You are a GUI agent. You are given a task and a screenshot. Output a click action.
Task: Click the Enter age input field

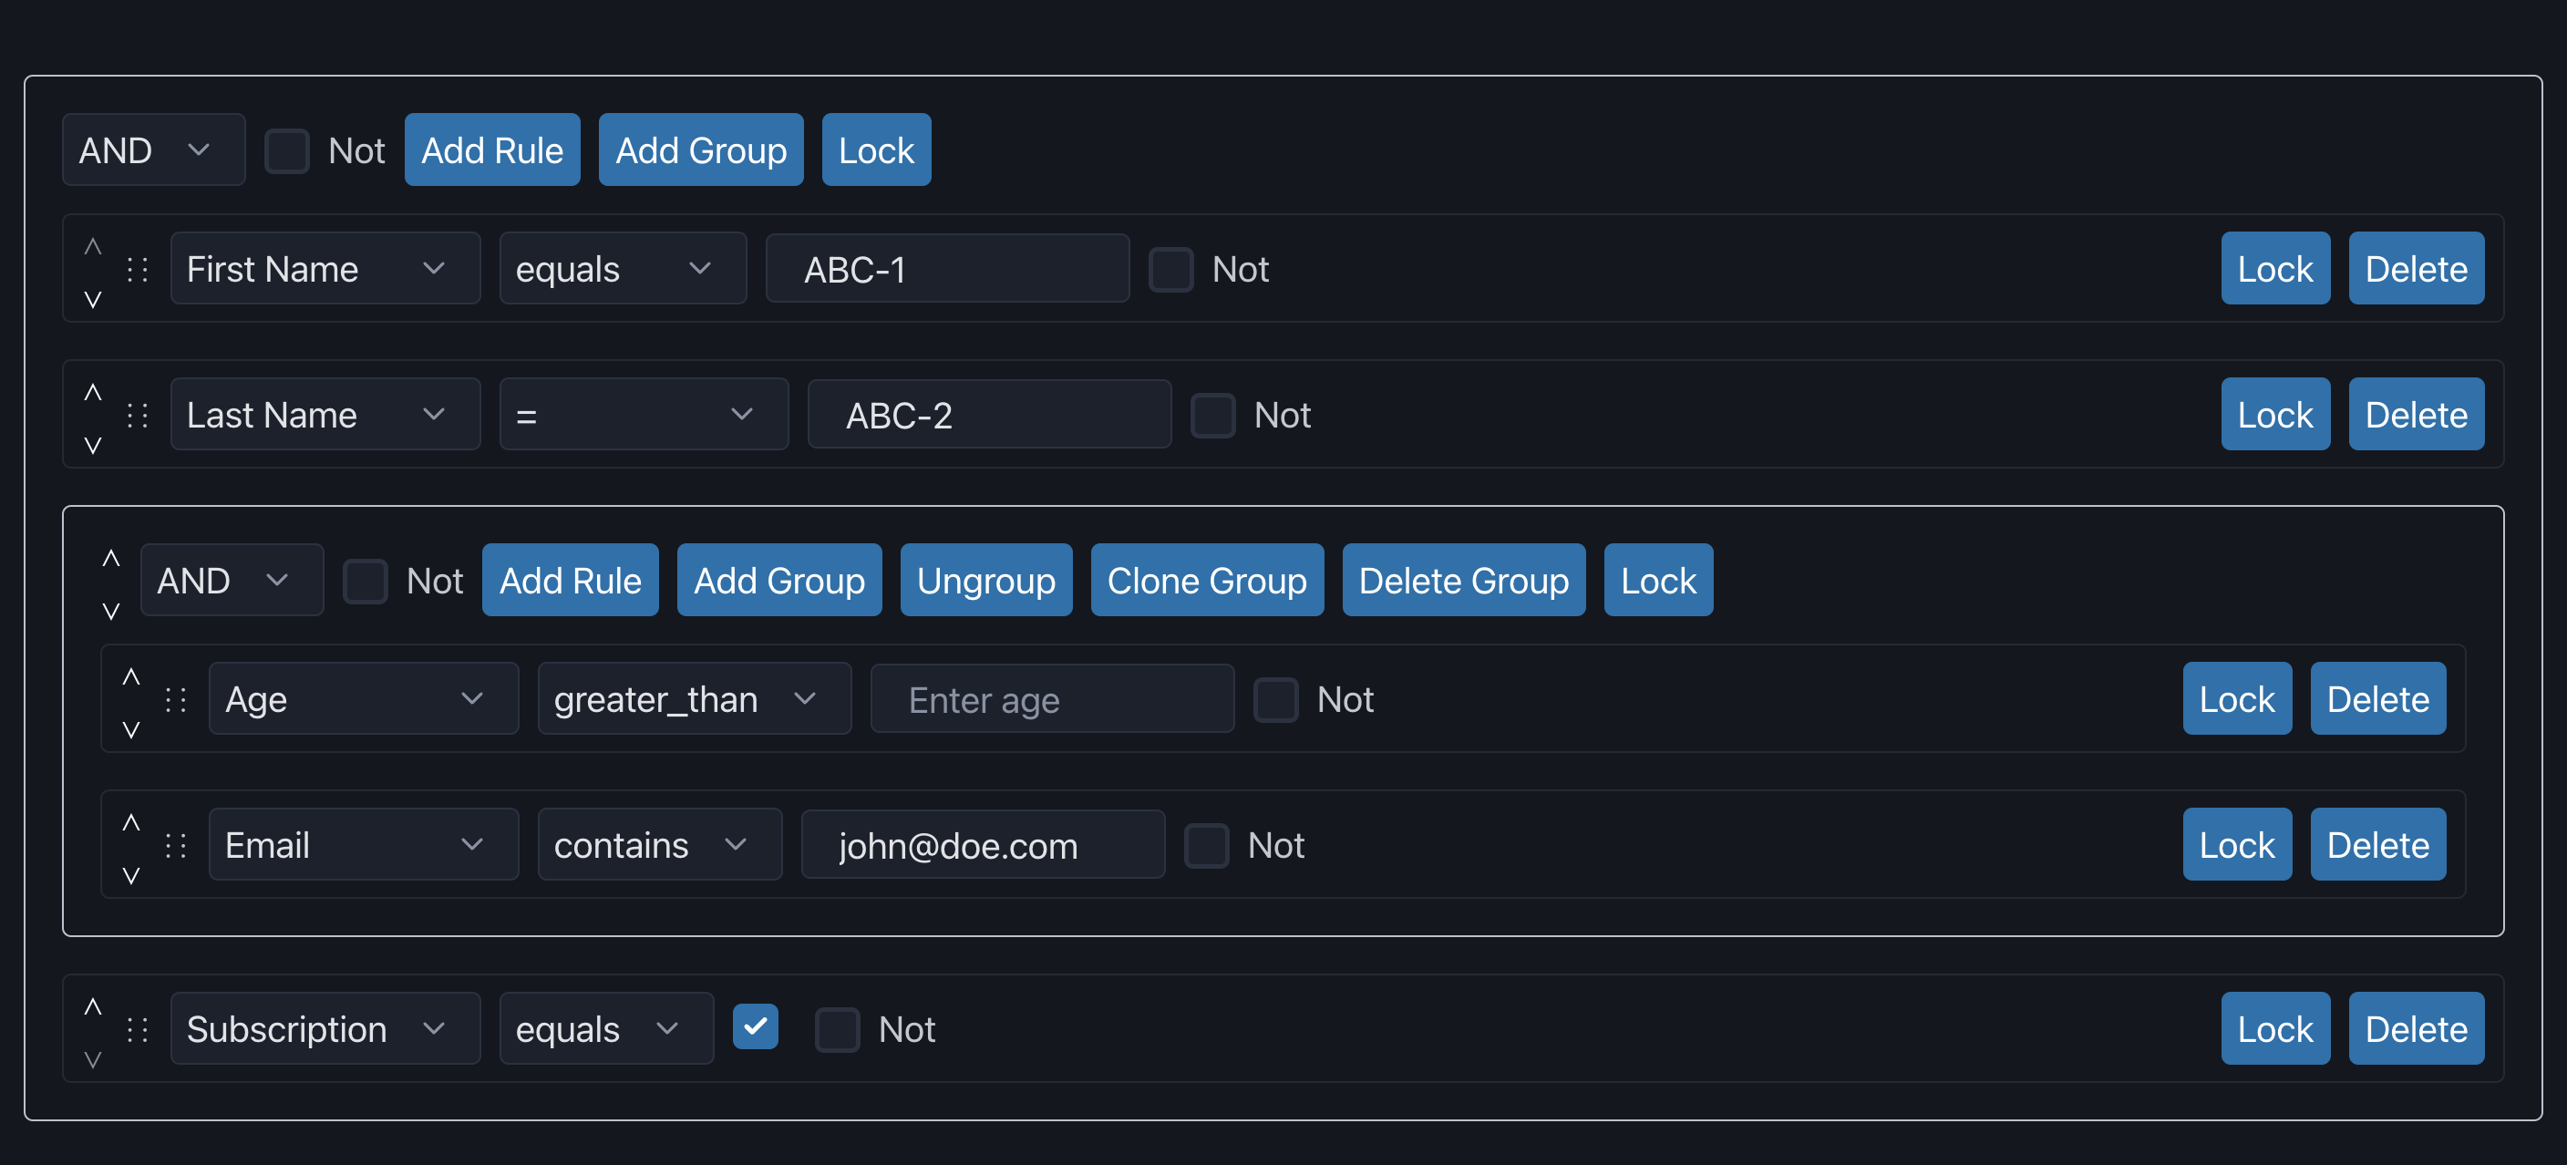[x=1051, y=699]
